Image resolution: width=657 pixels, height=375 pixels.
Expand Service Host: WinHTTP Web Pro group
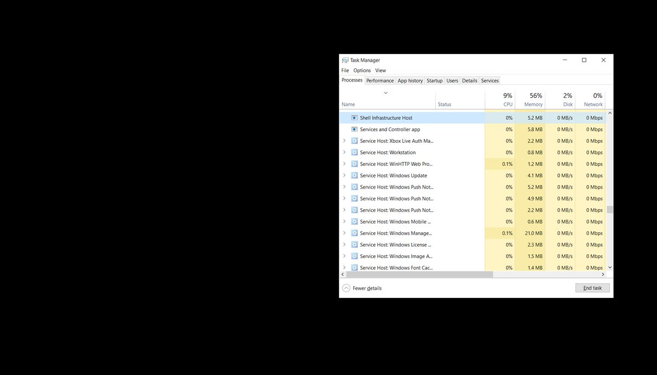tap(344, 164)
